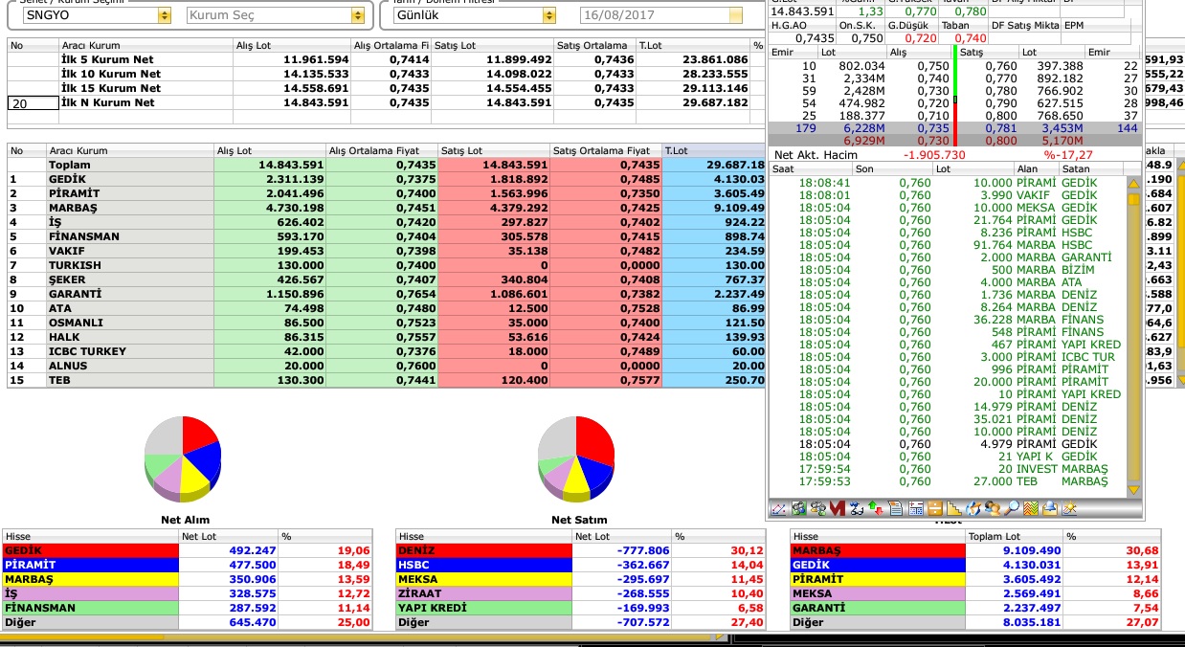Select ŞEKER row in main broker table
1185x647 pixels.
coord(386,279)
